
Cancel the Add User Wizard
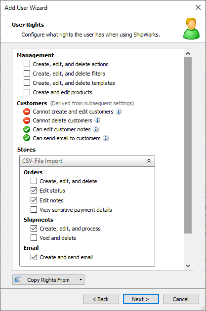point(181,299)
